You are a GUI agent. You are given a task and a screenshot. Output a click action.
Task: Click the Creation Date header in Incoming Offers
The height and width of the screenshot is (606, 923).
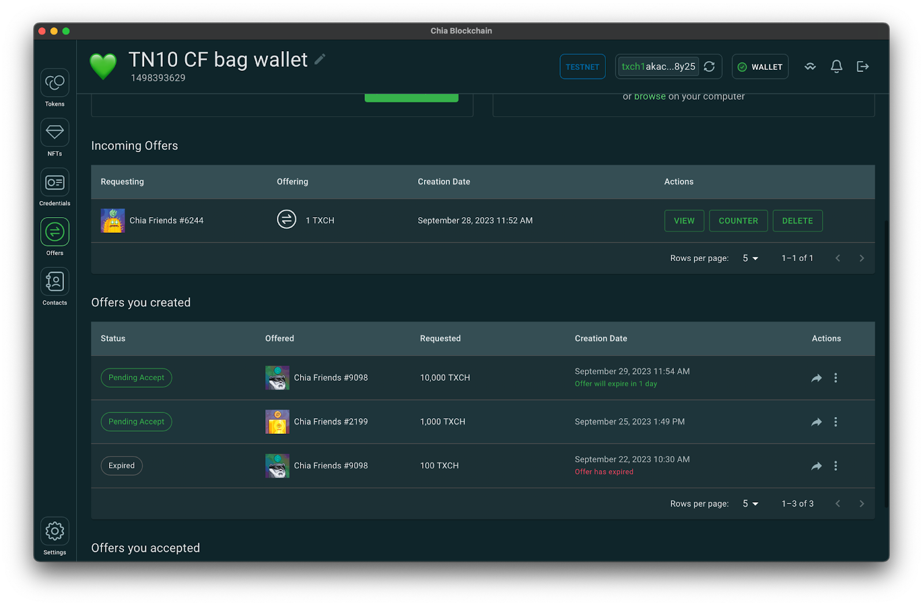pyautogui.click(x=444, y=181)
